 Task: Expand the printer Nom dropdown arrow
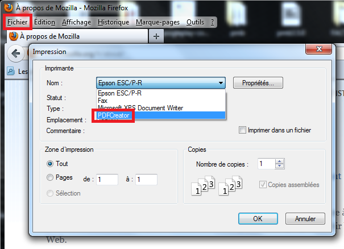221,83
